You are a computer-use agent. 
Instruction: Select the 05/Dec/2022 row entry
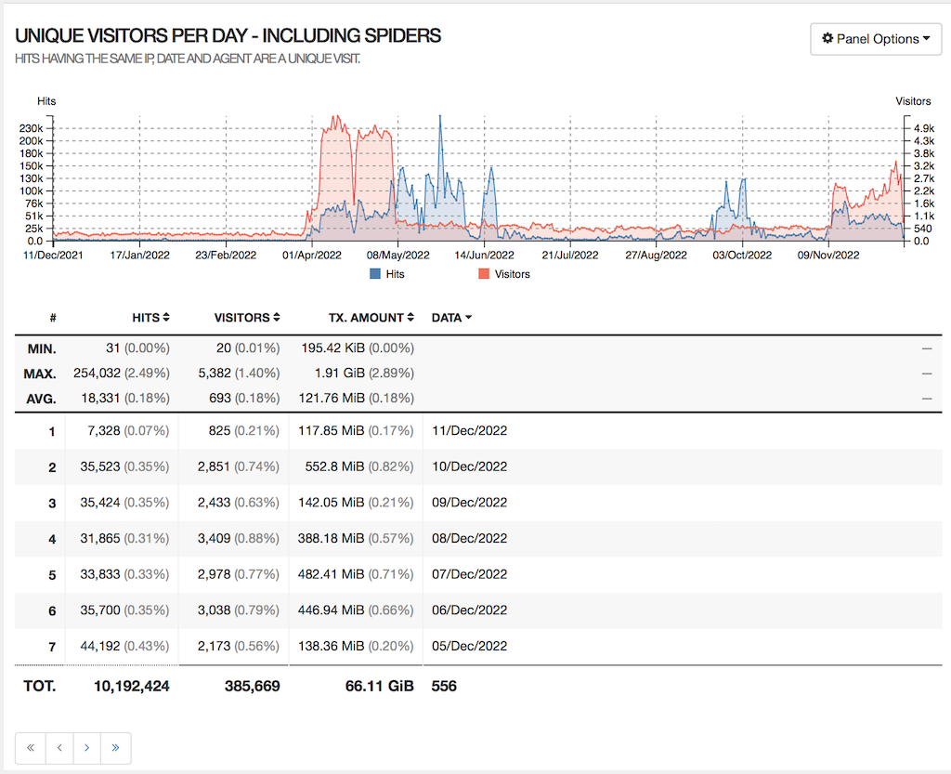click(469, 646)
